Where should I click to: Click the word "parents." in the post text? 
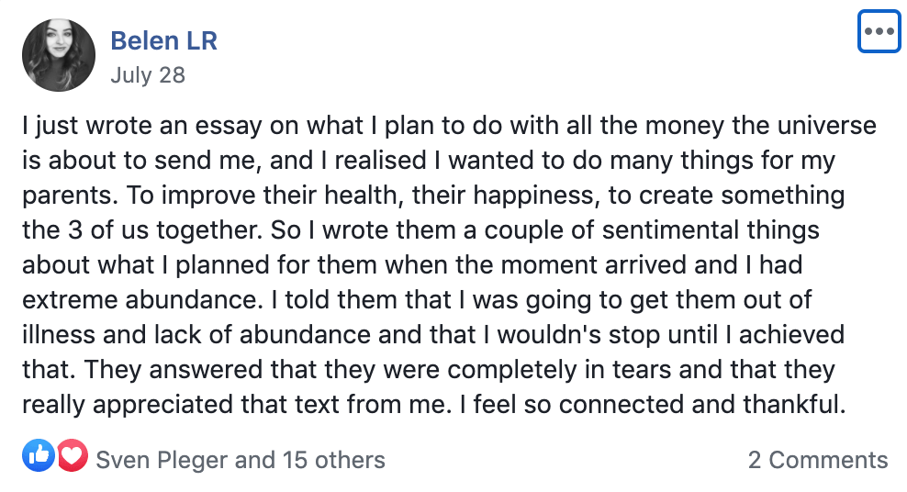[70, 196]
